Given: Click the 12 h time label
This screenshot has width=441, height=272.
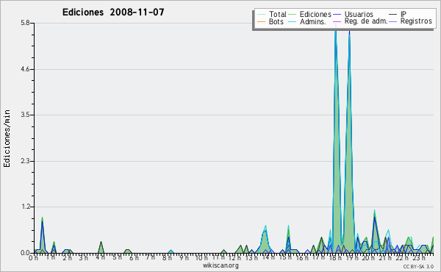Looking at the screenshot, I should pyautogui.click(x=234, y=258).
